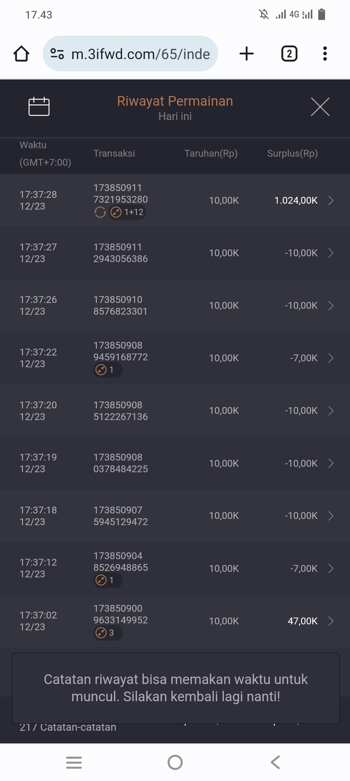Viewport: 350px width, 781px height.
Task: Tap the m.3ifwd.com address bar
Action: point(141,54)
